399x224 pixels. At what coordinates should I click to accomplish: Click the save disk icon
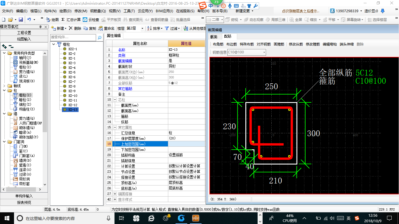21,20
